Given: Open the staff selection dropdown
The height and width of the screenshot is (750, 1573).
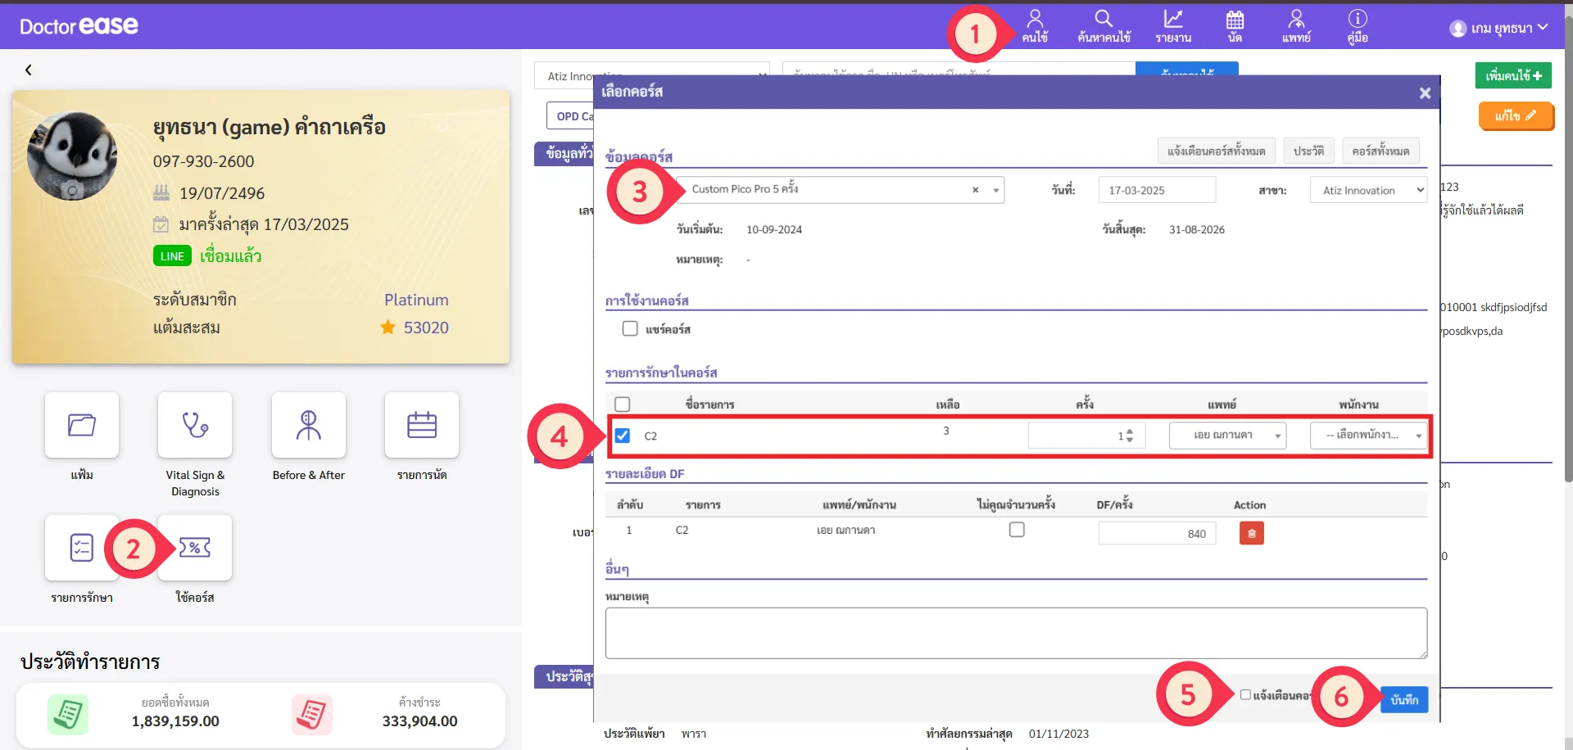Looking at the screenshot, I should tap(1369, 436).
